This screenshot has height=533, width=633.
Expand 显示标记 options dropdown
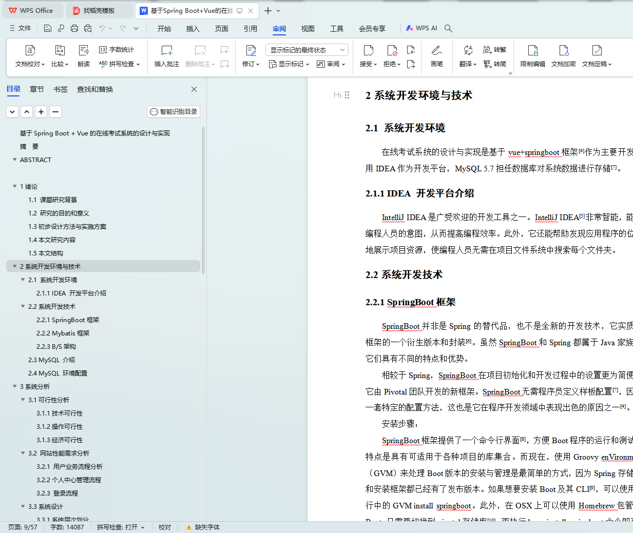coord(289,64)
